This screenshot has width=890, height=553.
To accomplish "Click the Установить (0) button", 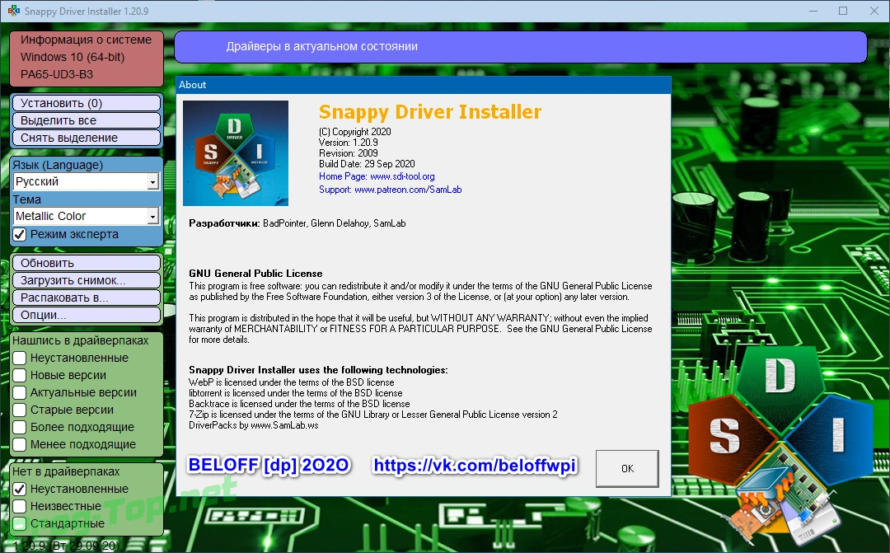I will click(87, 103).
